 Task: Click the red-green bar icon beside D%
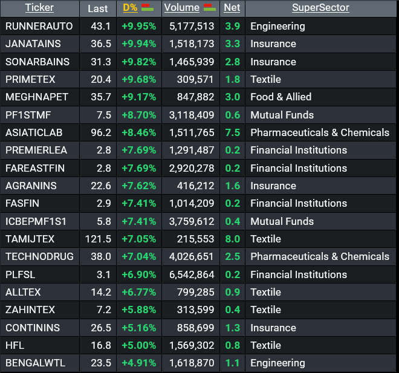point(147,8)
